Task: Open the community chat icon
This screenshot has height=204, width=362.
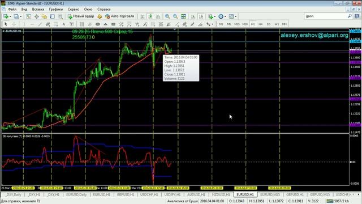Action: 357,16
